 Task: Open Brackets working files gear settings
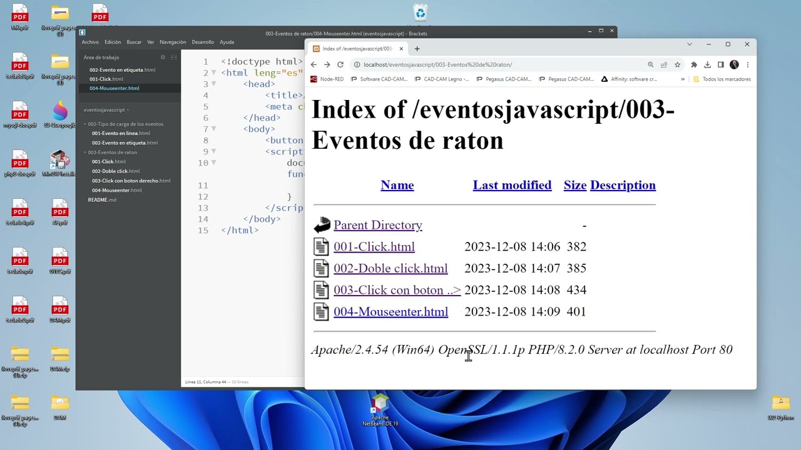click(163, 57)
